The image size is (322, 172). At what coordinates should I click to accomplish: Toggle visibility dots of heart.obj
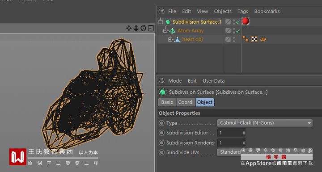pyautogui.click(x=234, y=39)
